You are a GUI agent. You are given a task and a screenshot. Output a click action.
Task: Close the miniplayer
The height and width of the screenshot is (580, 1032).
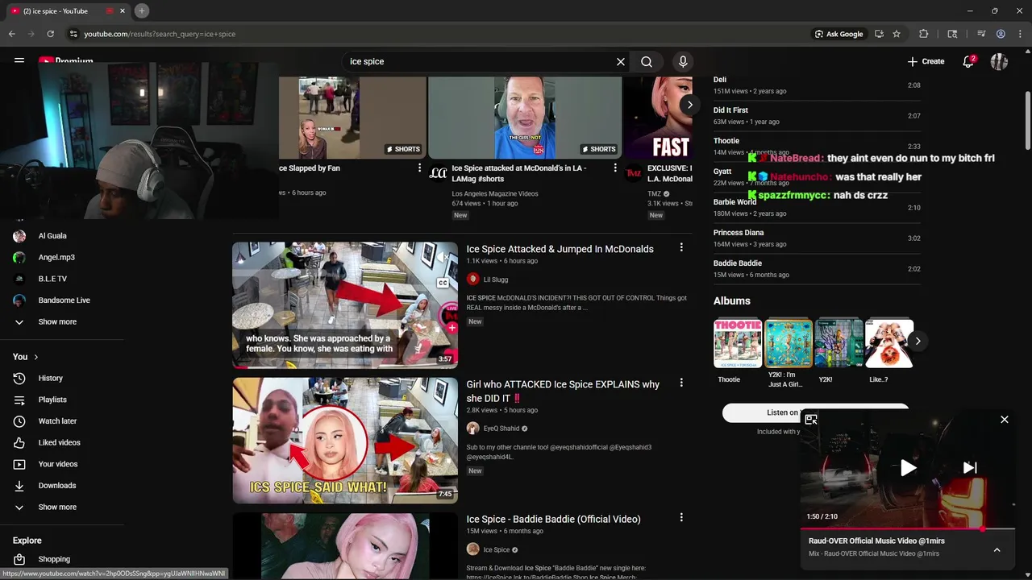pyautogui.click(x=1005, y=420)
